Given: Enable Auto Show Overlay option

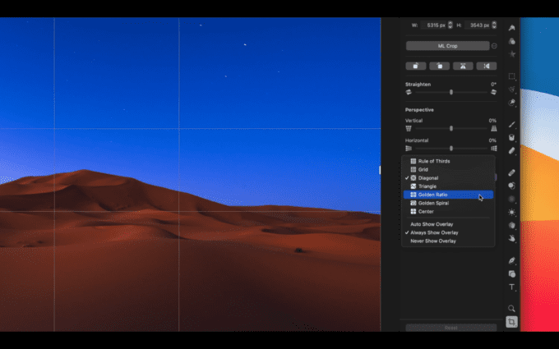Looking at the screenshot, I should point(432,224).
